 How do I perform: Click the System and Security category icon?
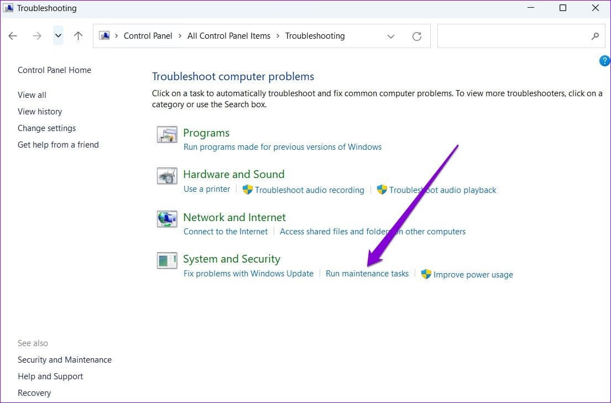coord(167,260)
